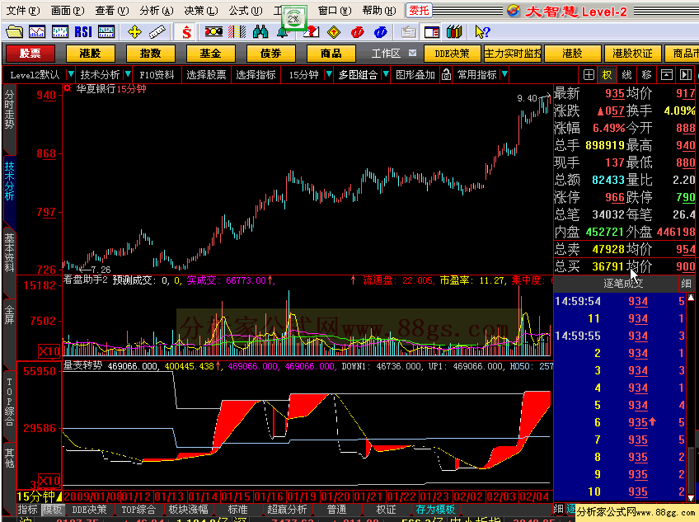Open the 查看 menu
699x522 pixels.
(x=112, y=10)
